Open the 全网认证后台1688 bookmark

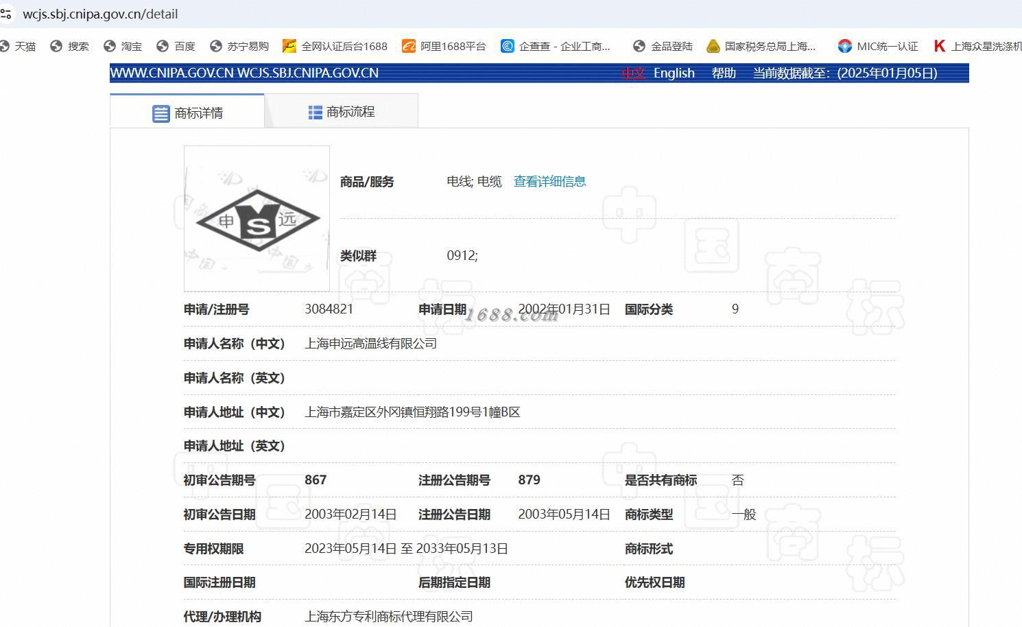click(x=335, y=46)
